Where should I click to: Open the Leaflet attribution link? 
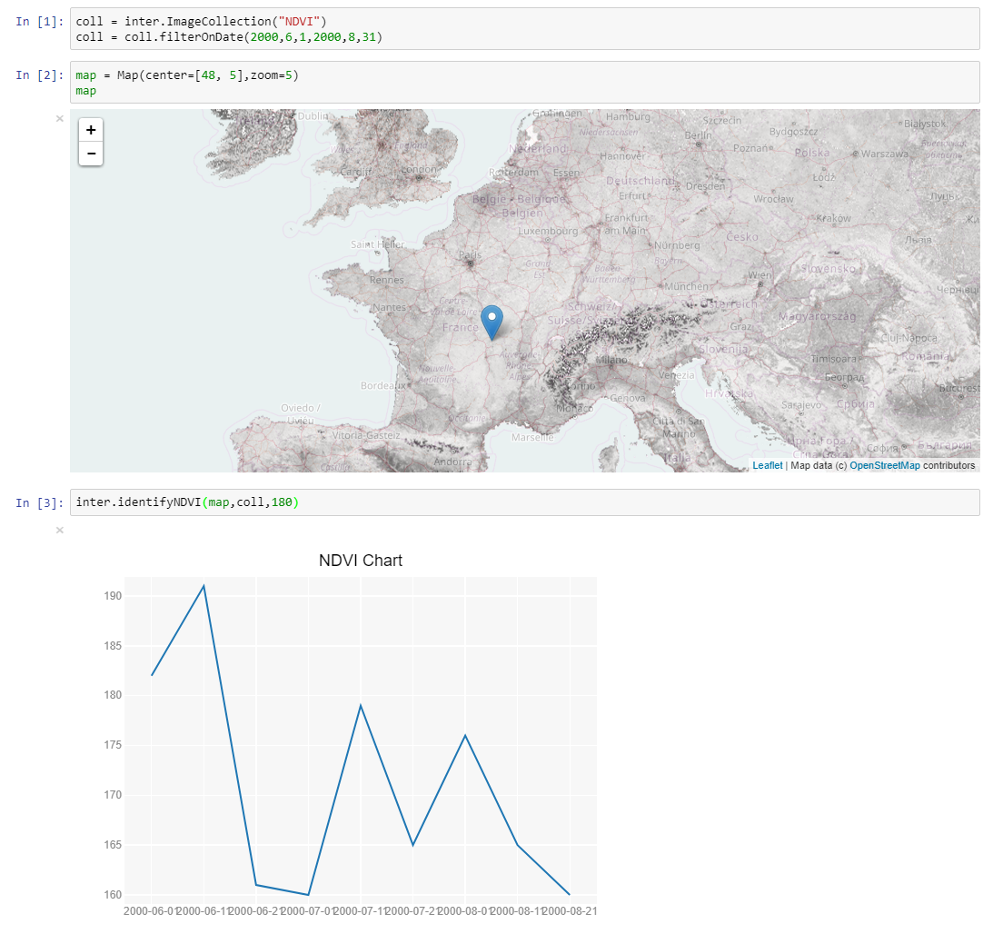coord(768,465)
